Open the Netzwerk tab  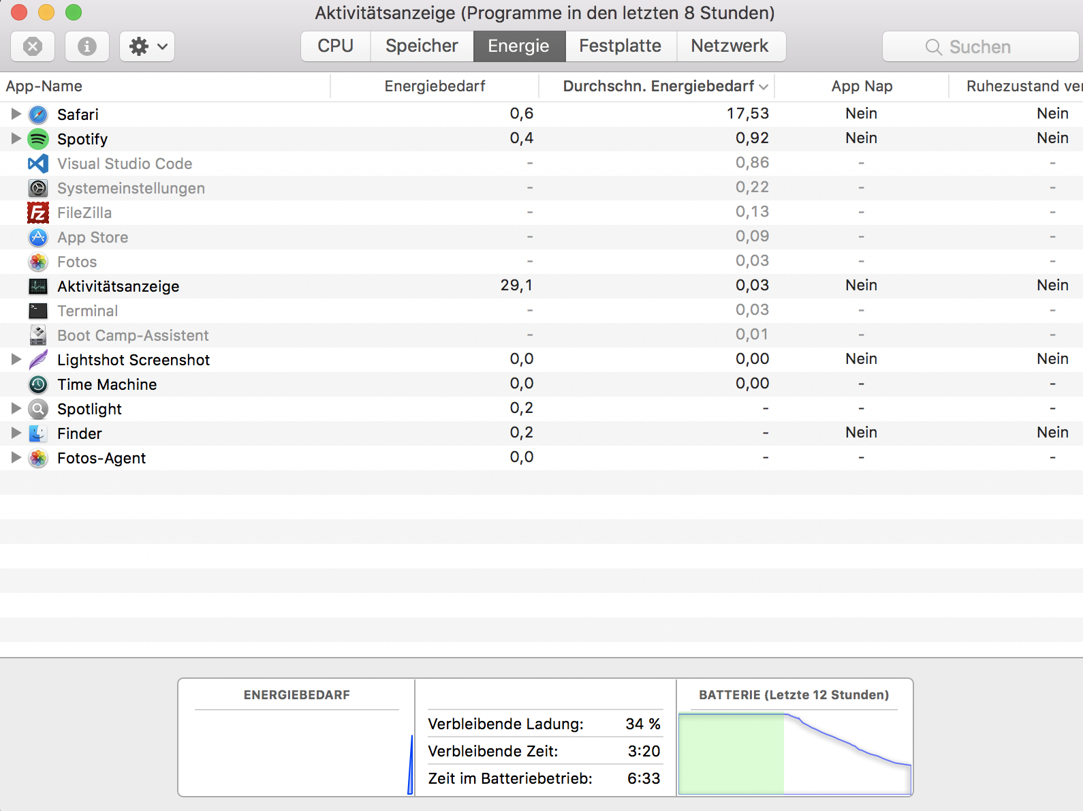730,46
